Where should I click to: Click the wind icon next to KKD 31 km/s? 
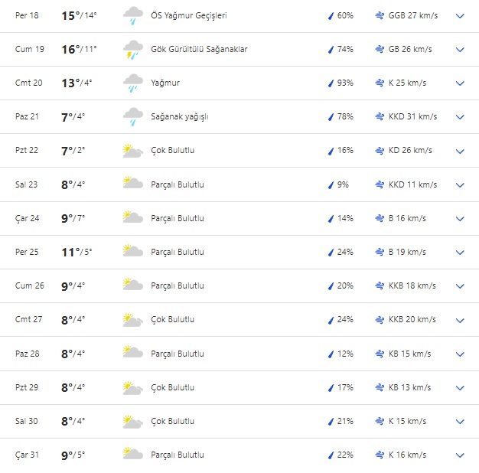380,117
